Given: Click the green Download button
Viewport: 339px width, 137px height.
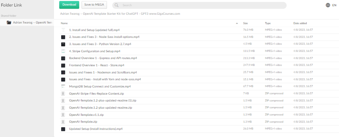Looking at the screenshot, I should [69, 5].
